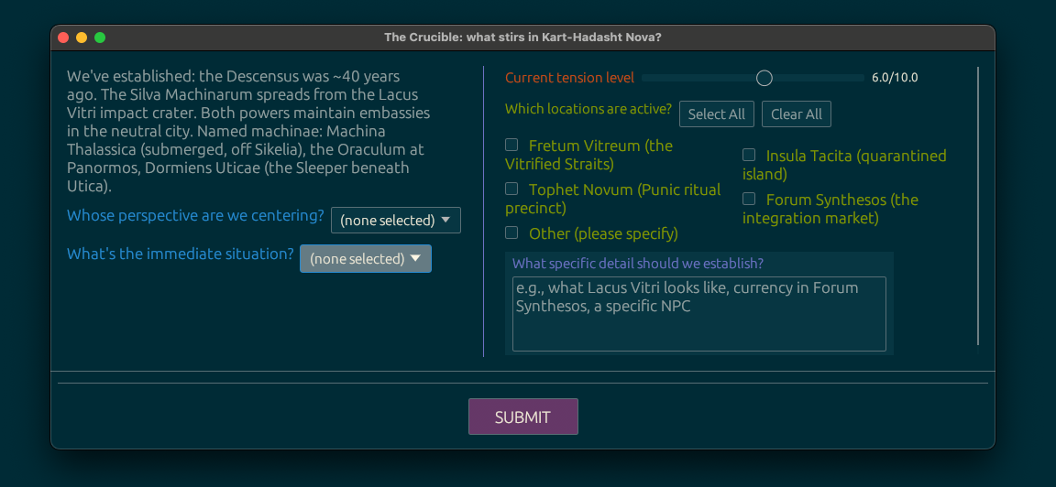
Task: Click the right panel's vertical scrollbar
Action: 978,206
